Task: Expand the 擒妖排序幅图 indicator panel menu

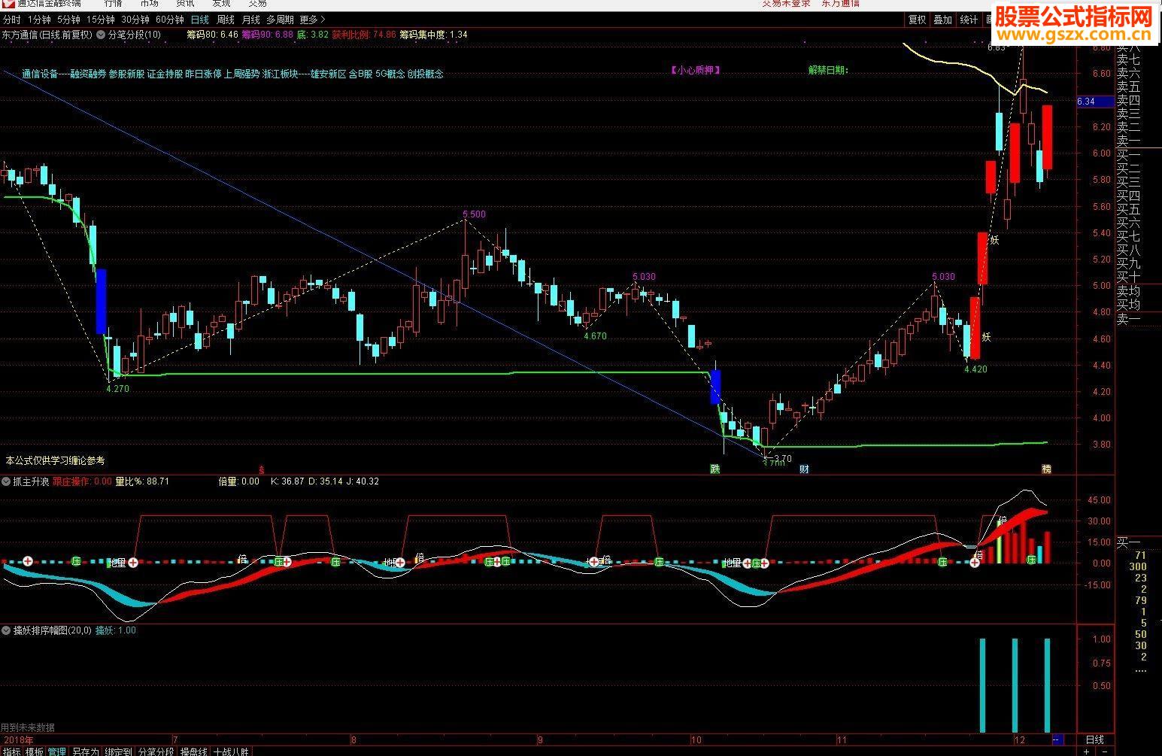Action: pyautogui.click(x=6, y=630)
